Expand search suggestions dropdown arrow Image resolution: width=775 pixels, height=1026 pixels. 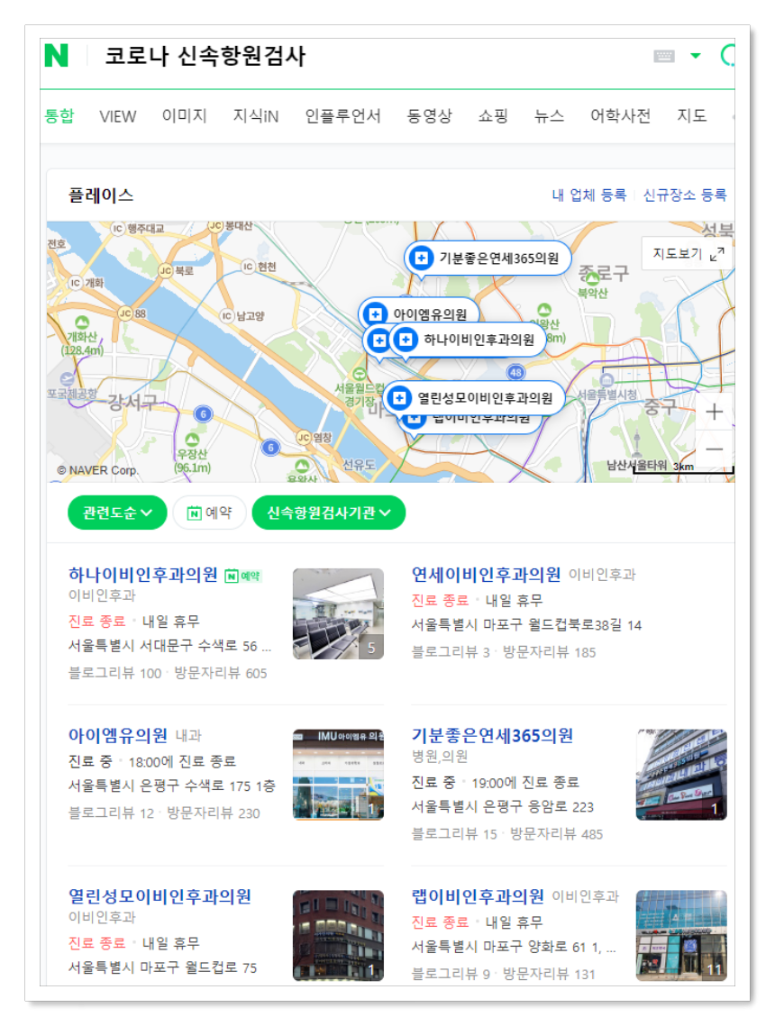696,56
